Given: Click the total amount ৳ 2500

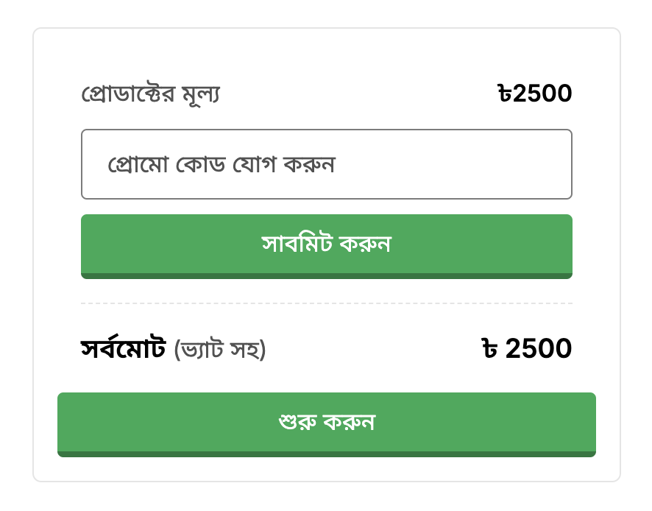Looking at the screenshot, I should point(526,348).
